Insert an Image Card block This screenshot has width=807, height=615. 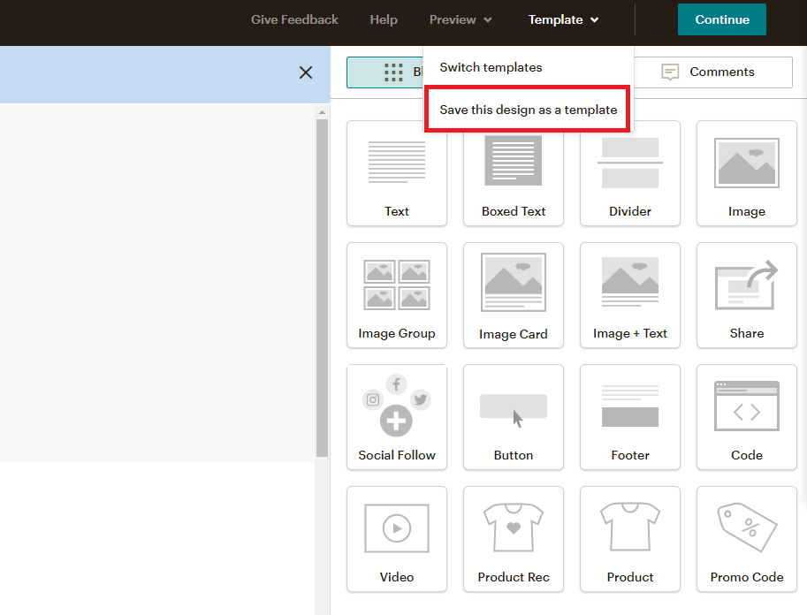pos(513,295)
